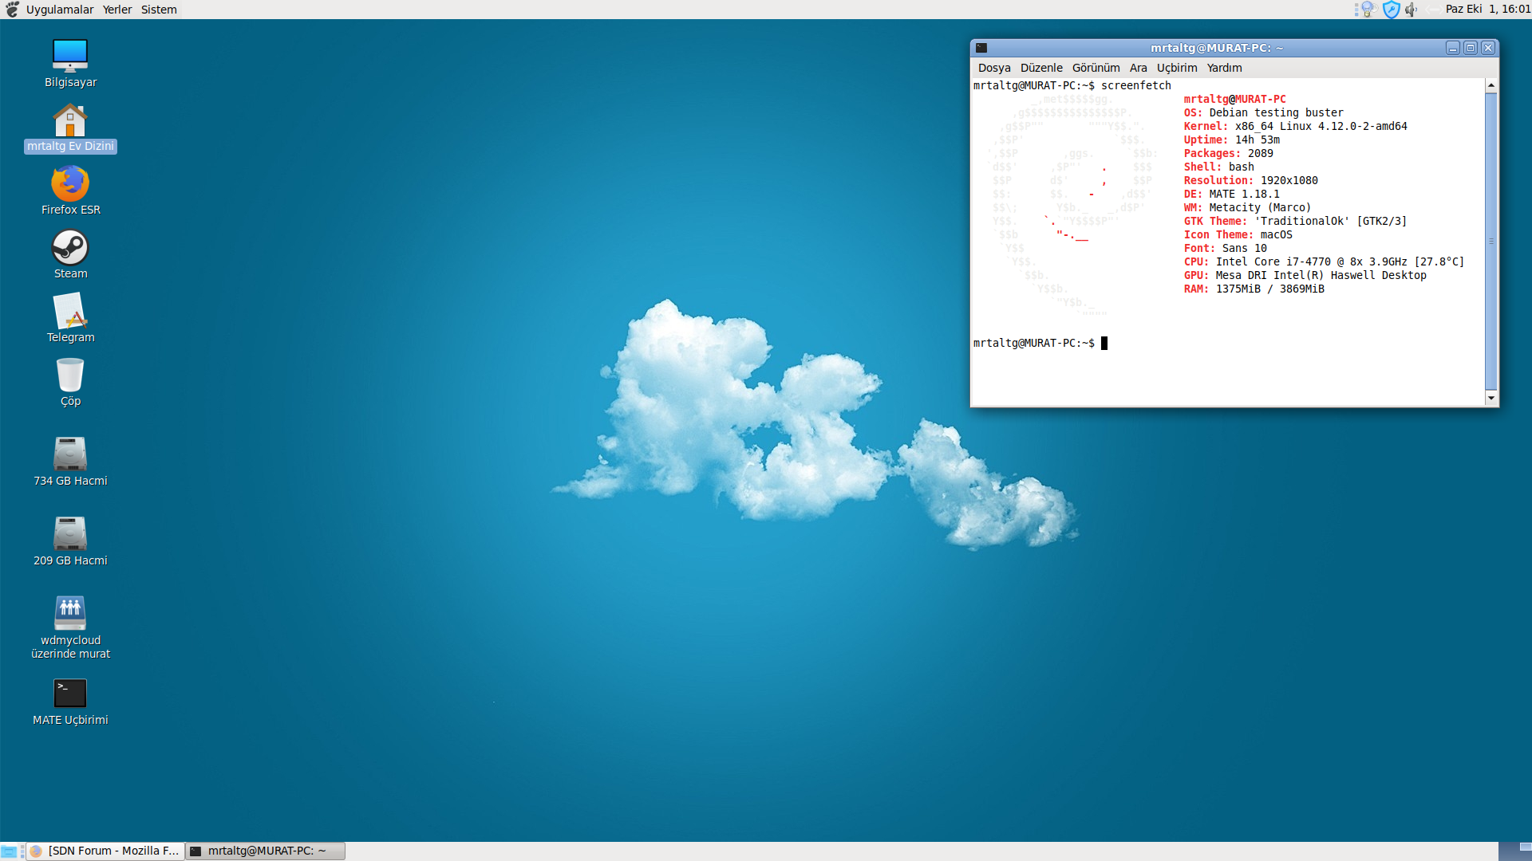
Task: Click the light bulb power tray icon
Action: point(1368,10)
